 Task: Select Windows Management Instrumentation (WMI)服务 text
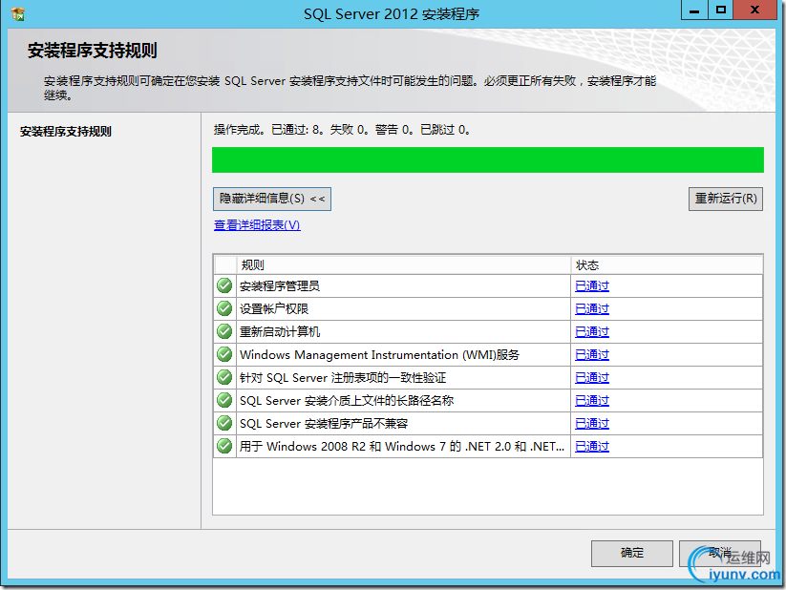click(379, 355)
